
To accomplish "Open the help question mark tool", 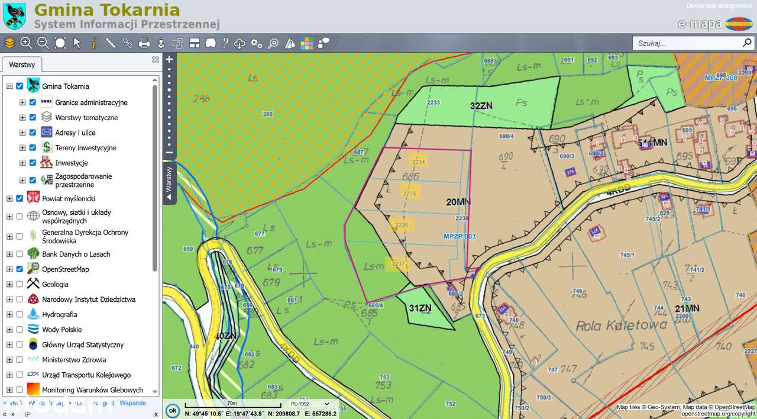I will pos(225,43).
